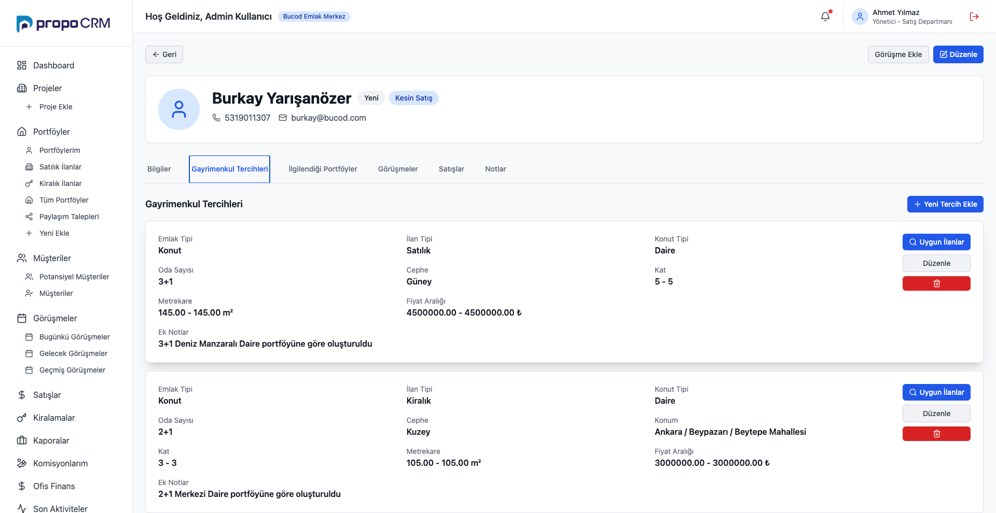Click the blue Düzenle button in header
This screenshot has height=513, width=996.
(x=958, y=54)
